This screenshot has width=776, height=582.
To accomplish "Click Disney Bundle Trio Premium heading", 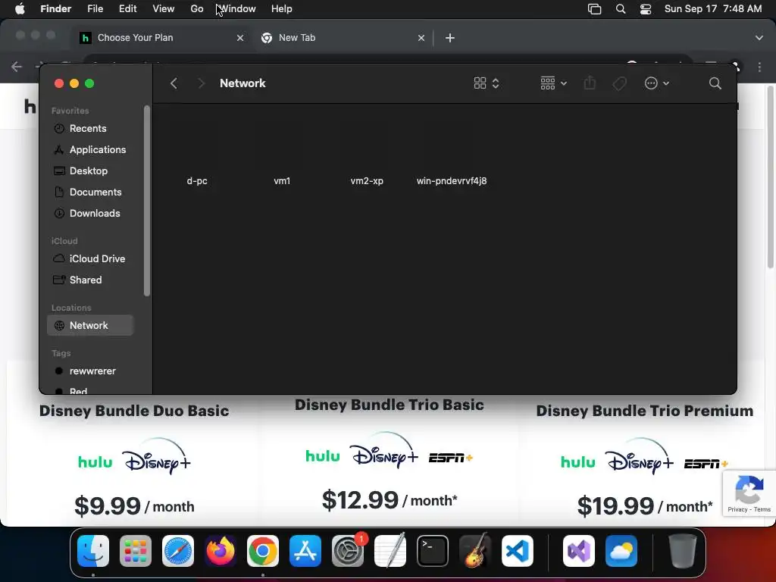I will pyautogui.click(x=644, y=411).
